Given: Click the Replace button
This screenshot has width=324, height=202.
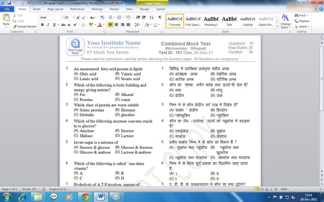Looking at the screenshot, I should click(x=302, y=21).
